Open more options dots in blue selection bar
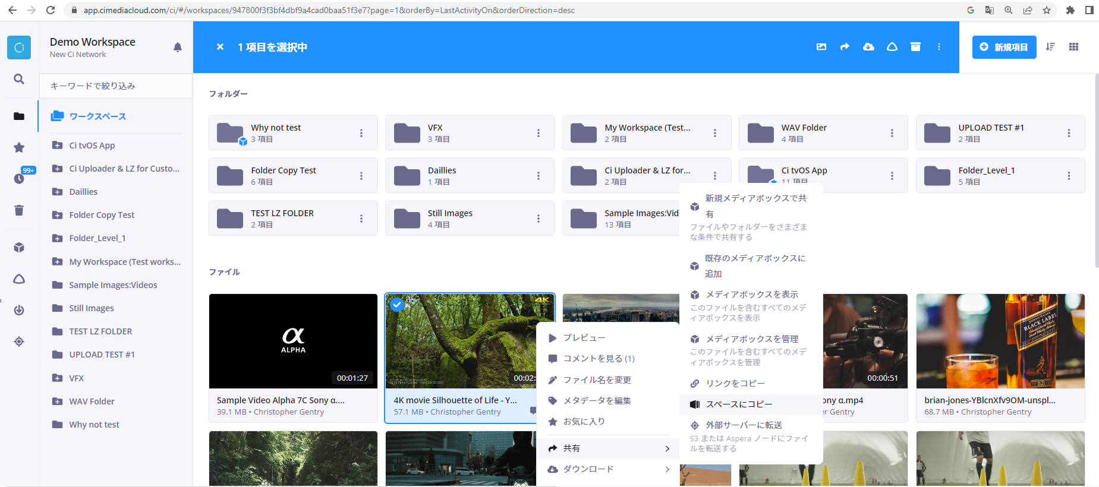This screenshot has width=1099, height=487. 939,47
